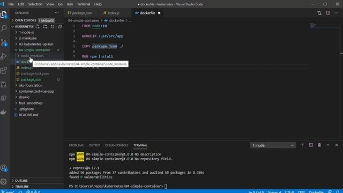Kill the terminal with trash icon
Viewport: 343px width, 193px height.
319,145
